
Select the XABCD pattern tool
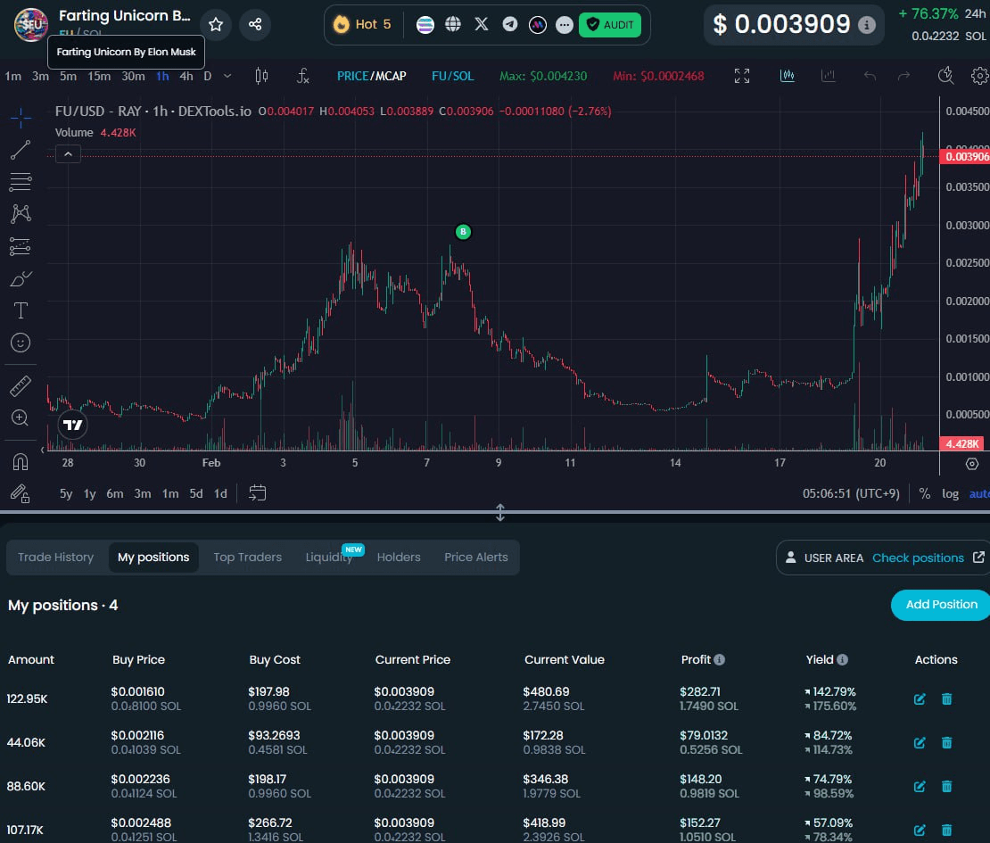coord(21,214)
